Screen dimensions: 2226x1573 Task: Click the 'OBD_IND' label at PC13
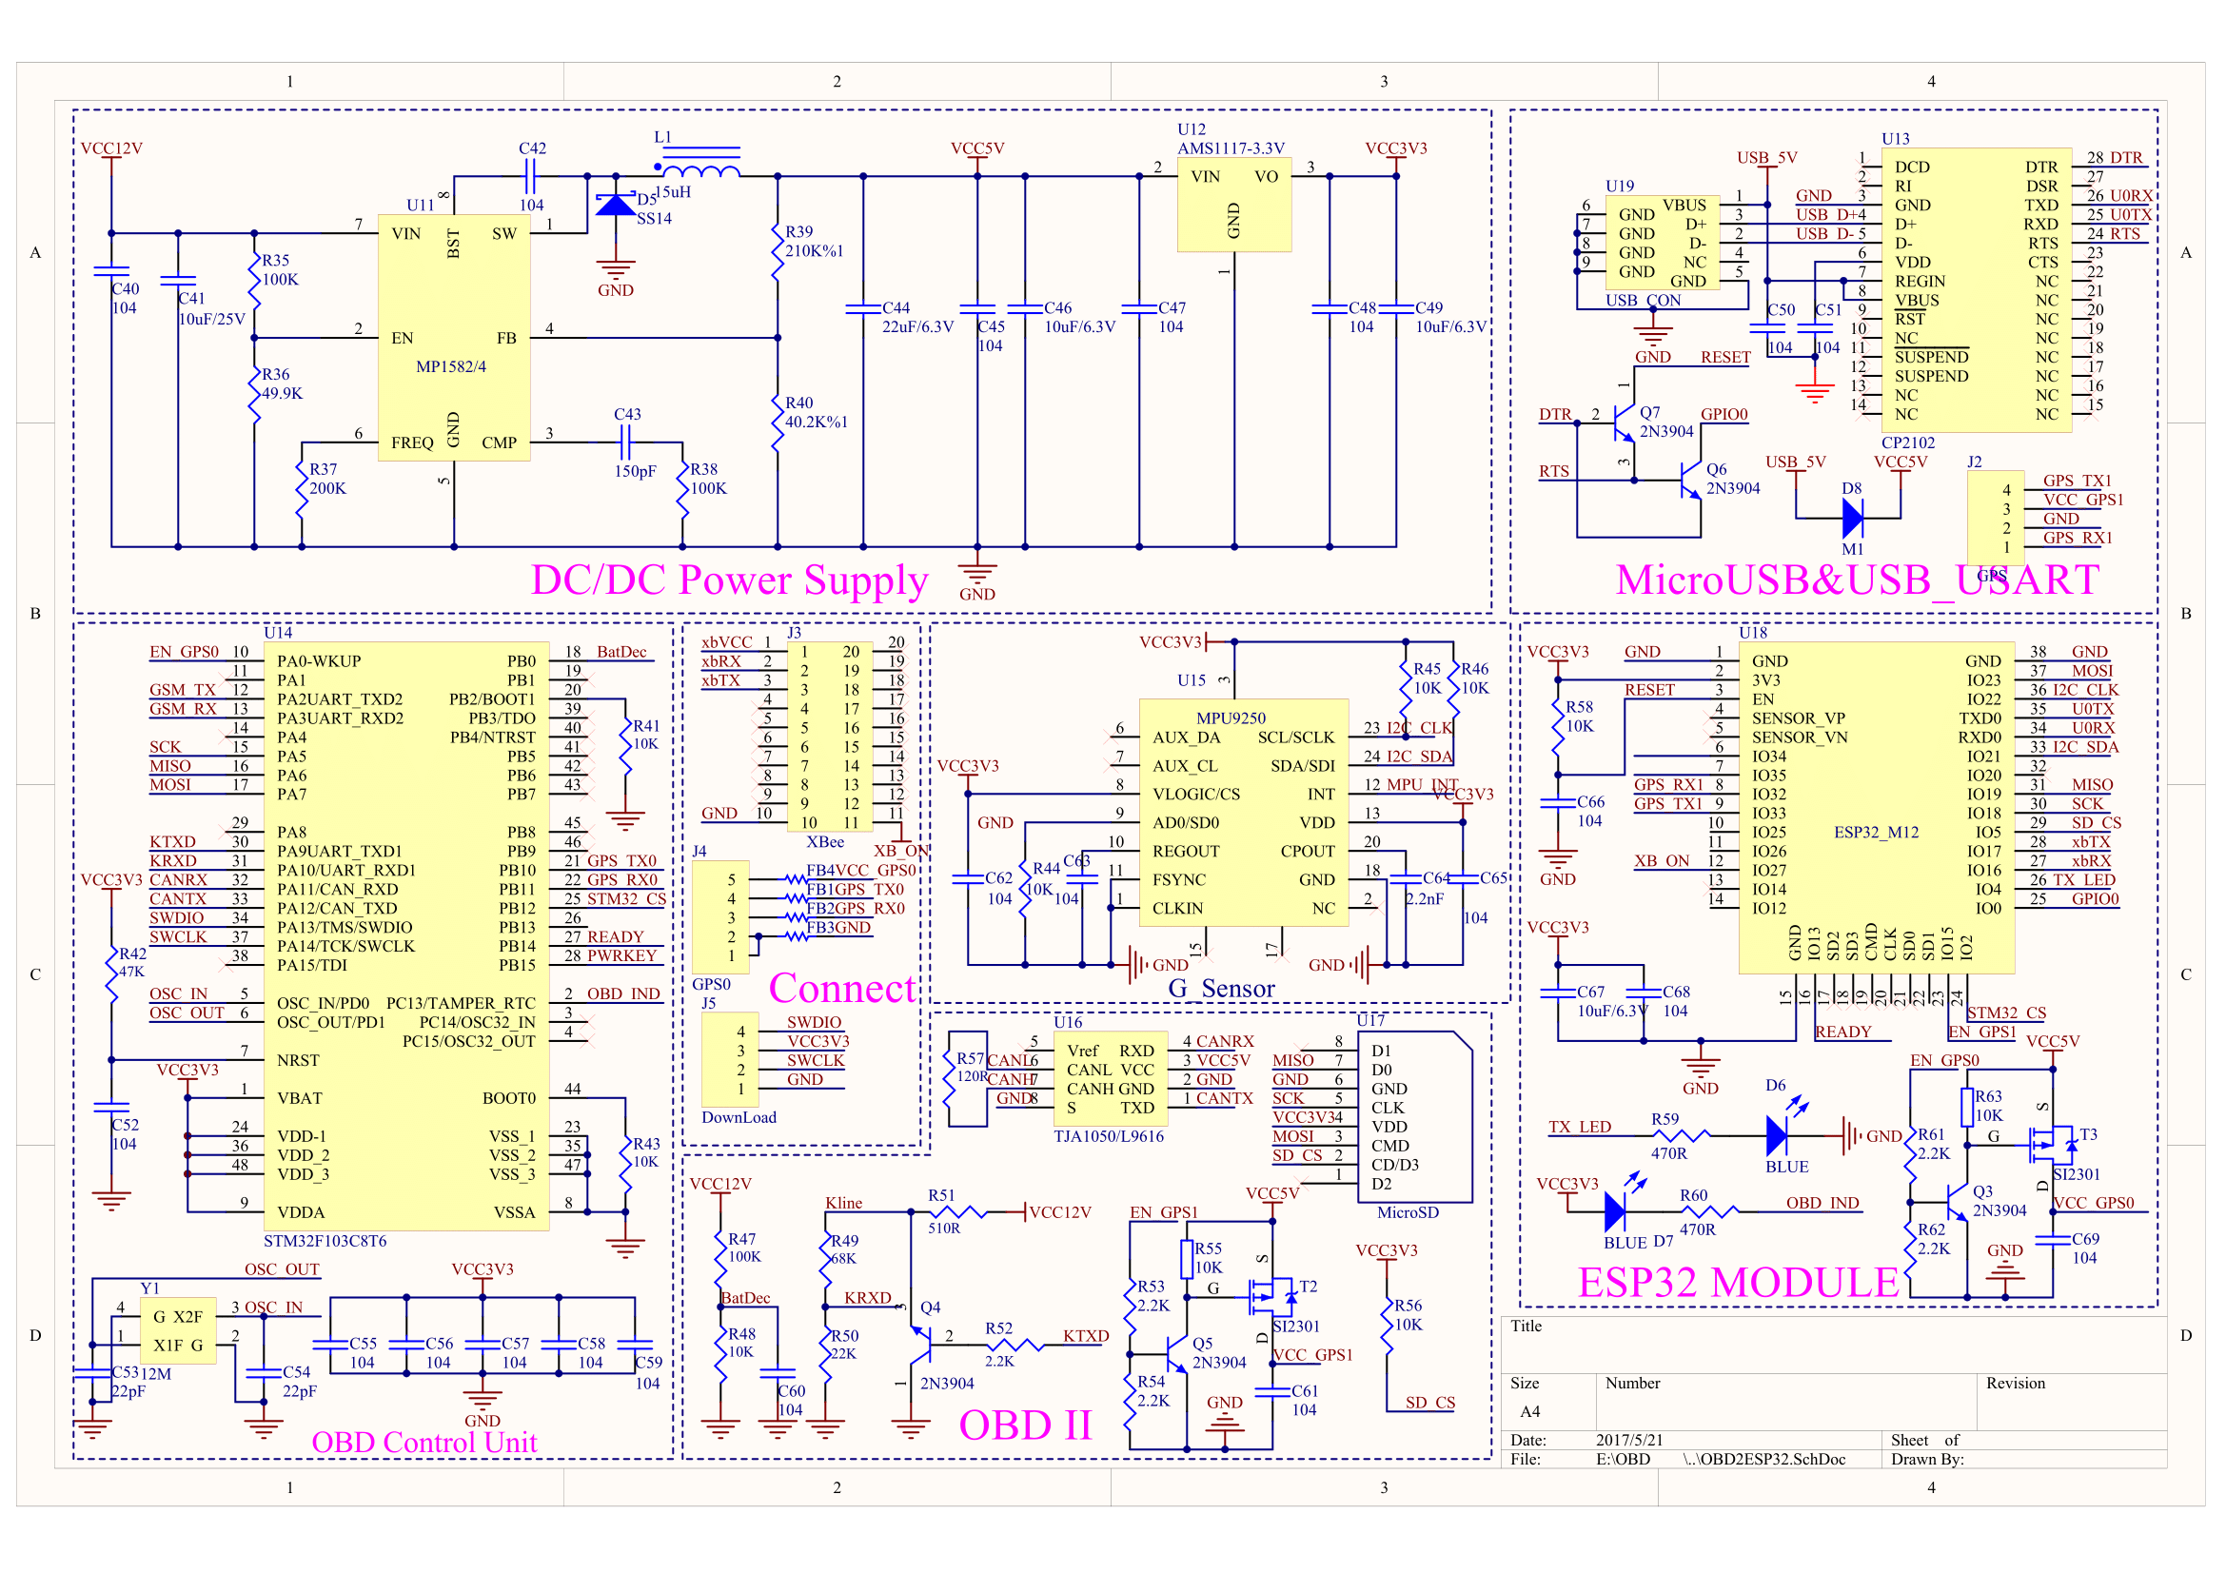click(622, 993)
